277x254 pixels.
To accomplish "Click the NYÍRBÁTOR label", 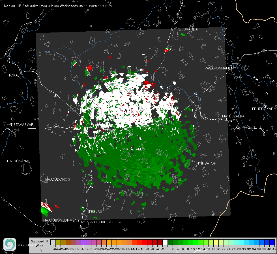I will [206, 163].
